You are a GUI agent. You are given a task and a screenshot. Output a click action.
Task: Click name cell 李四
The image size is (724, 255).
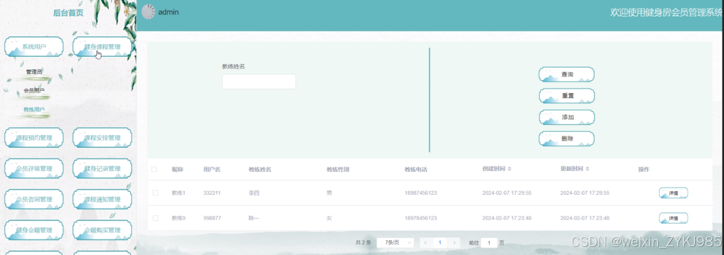[254, 193]
